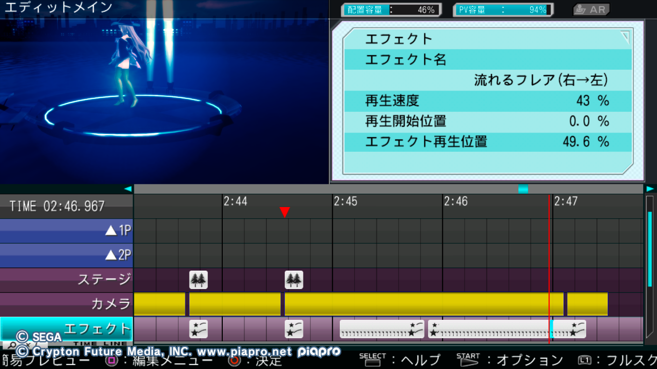Click the left timeline scroll arrow
The height and width of the screenshot is (369, 657).
coord(128,189)
